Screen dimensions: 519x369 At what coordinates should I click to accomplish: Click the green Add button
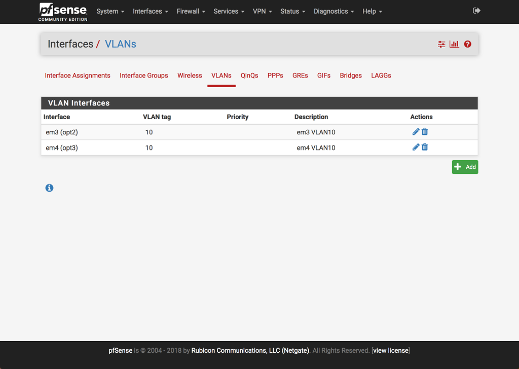click(465, 167)
